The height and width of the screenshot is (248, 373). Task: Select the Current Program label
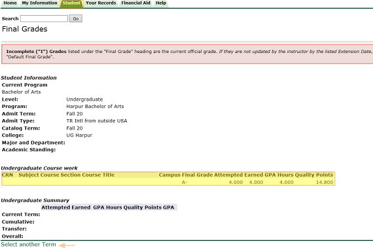(x=24, y=85)
